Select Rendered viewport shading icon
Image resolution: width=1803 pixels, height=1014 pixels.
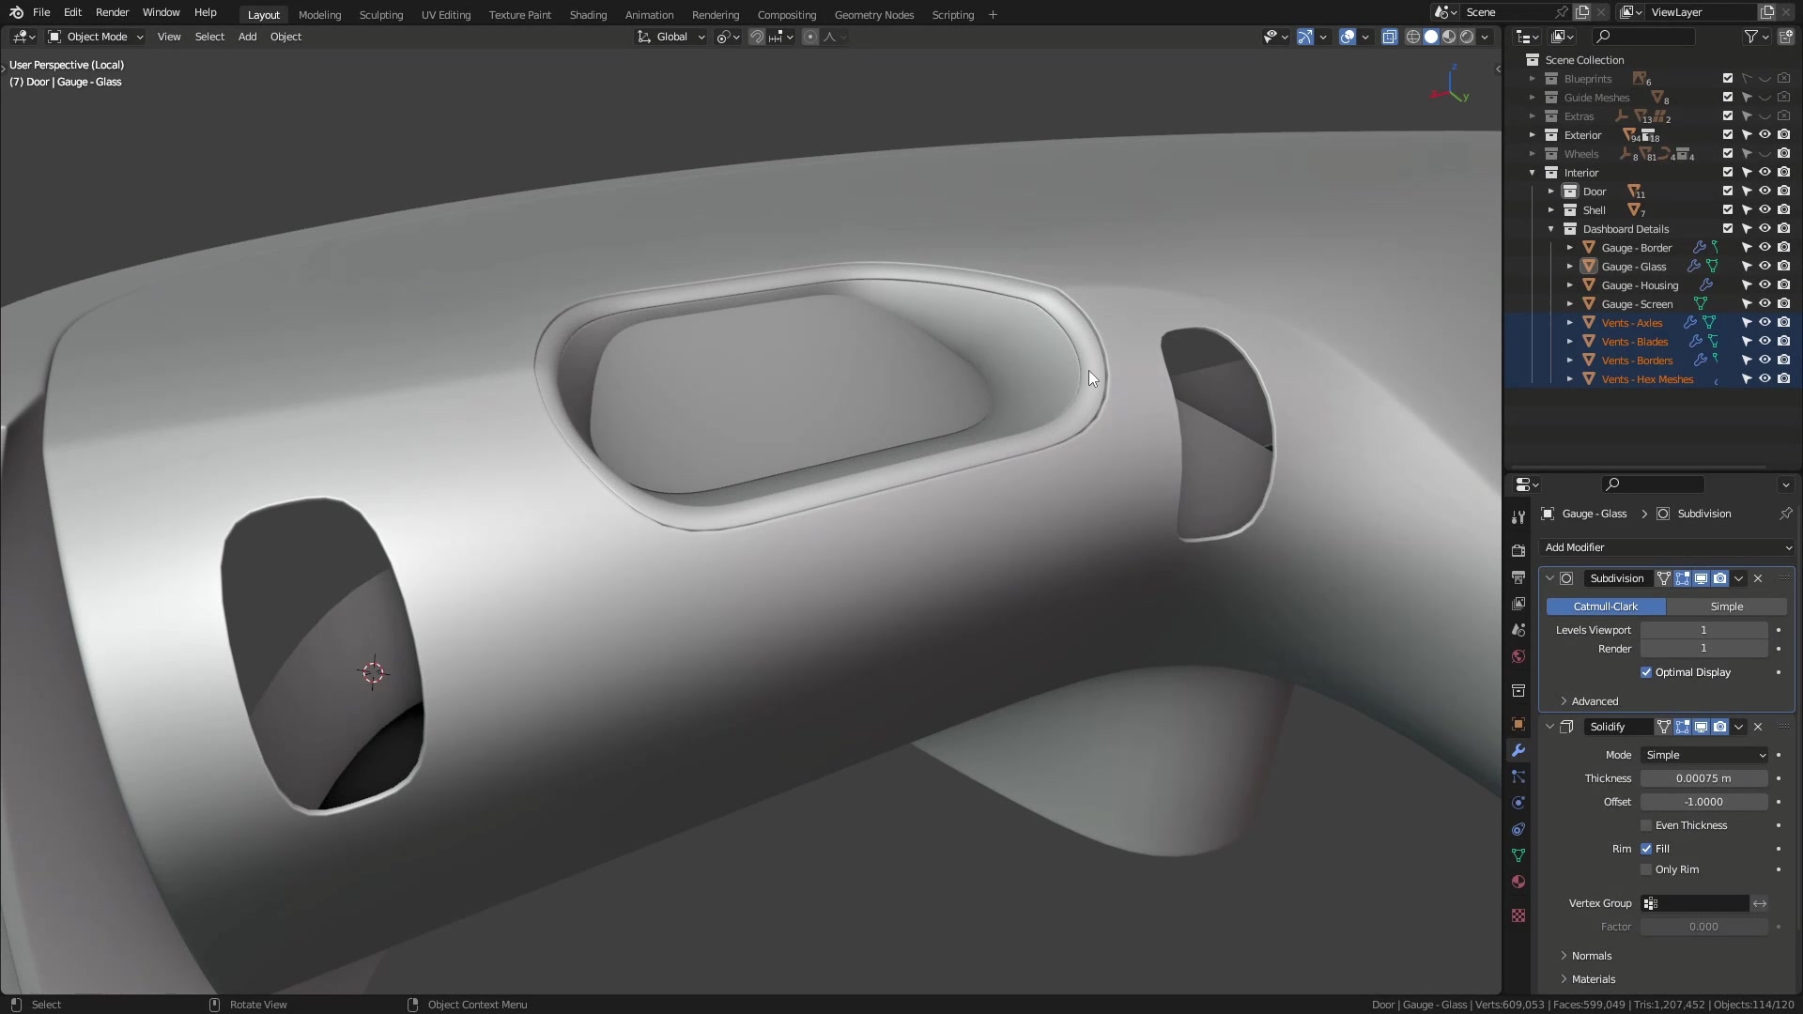(1467, 37)
